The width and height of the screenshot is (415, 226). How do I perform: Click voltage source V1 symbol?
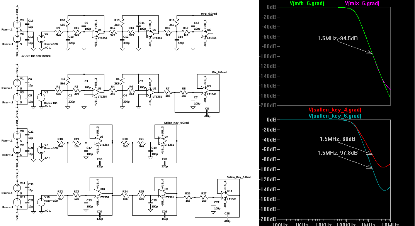17,83
